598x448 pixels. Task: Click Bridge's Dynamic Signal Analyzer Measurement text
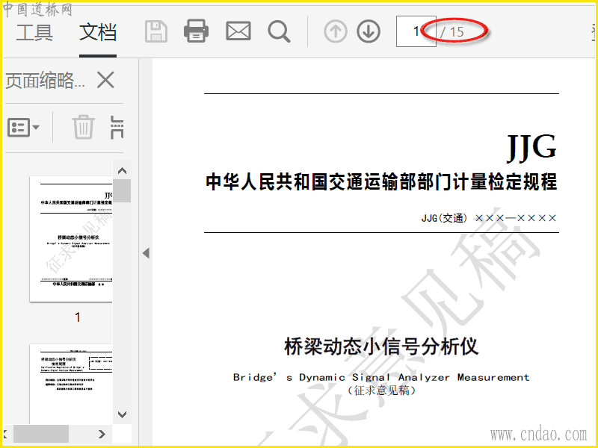tap(381, 378)
